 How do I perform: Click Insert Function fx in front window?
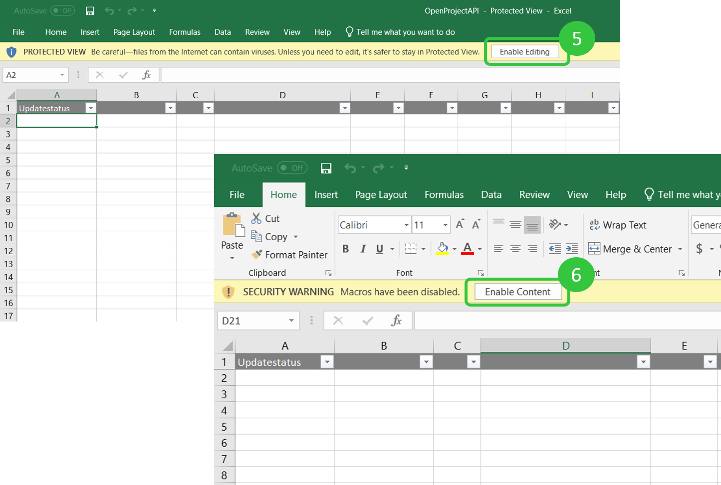click(x=397, y=321)
